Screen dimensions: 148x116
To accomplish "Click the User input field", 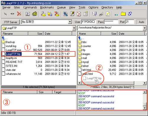I will [89, 22].
